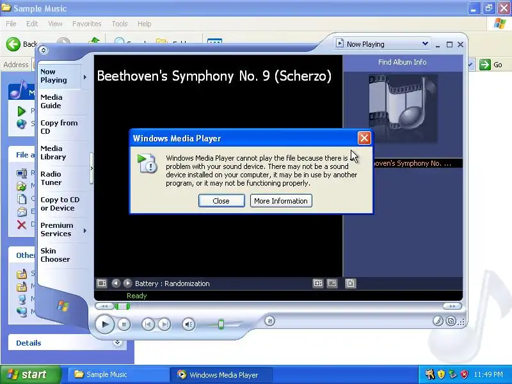
Task: Open Favorites menu in Sample Music
Action: (x=87, y=24)
